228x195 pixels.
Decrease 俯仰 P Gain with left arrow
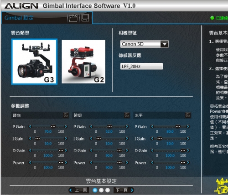tap(91, 126)
